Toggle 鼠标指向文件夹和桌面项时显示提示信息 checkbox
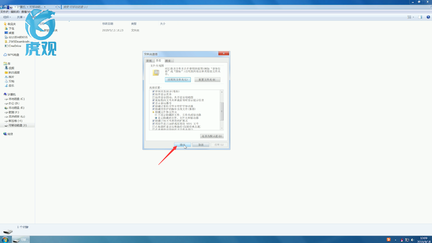The height and width of the screenshot is (243, 432). [153, 100]
